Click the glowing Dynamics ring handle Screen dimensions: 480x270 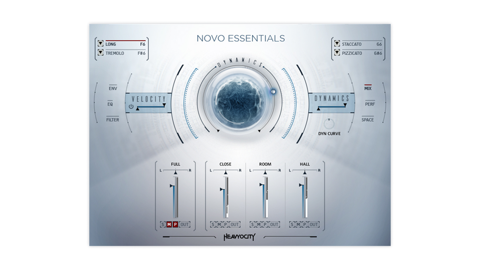[273, 91]
